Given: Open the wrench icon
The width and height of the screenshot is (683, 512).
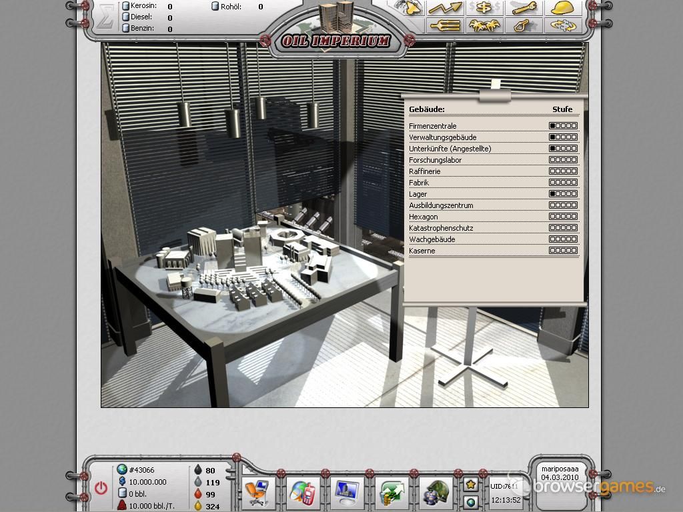Looking at the screenshot, I should [x=524, y=7].
